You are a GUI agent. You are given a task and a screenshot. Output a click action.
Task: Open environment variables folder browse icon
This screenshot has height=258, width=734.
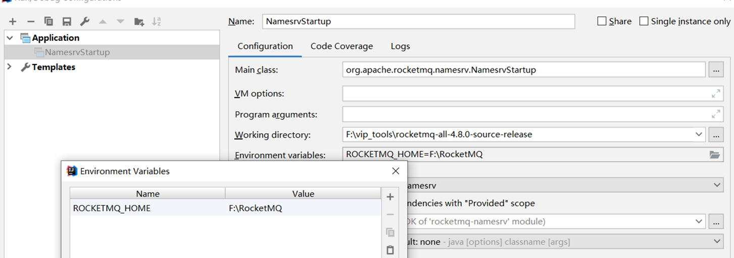(714, 155)
